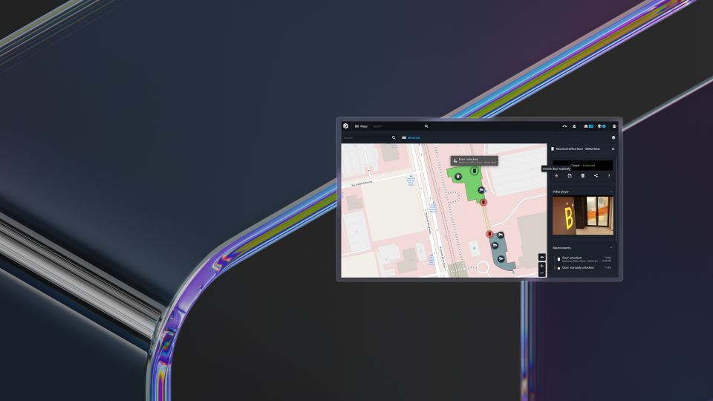Image resolution: width=713 pixels, height=401 pixels.
Task: Open the calendar schedule icon in door panel
Action: coord(570,175)
